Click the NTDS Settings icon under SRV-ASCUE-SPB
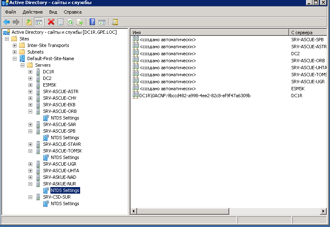Screen dimensions: 330x227 [x=46, y=138]
